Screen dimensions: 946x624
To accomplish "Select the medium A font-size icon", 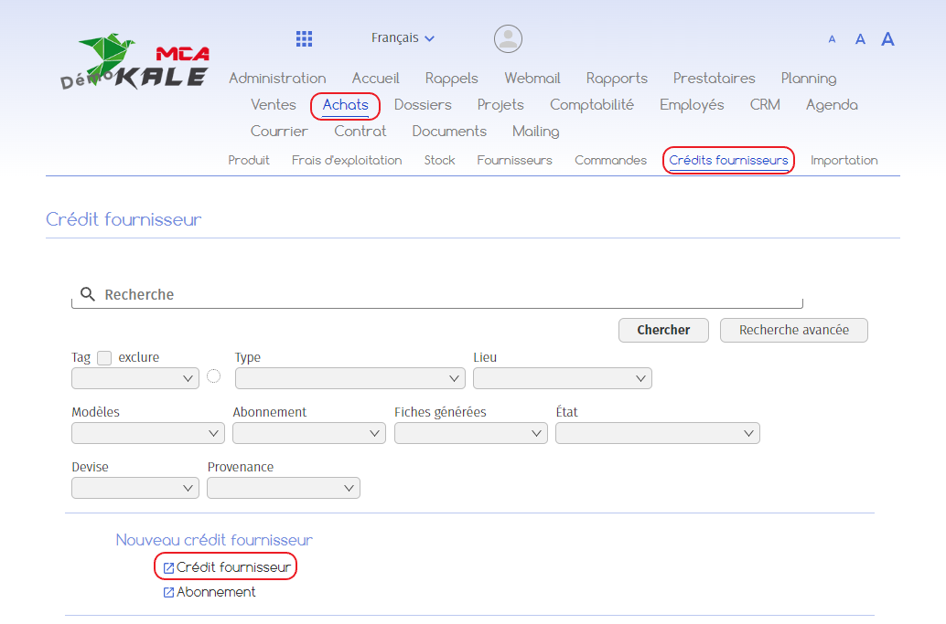I will 859,39.
